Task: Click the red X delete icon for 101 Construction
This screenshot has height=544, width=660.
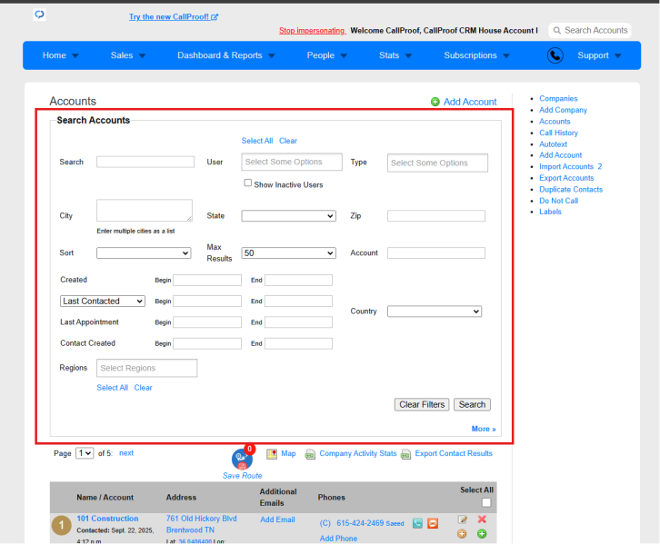Action: pyautogui.click(x=482, y=519)
